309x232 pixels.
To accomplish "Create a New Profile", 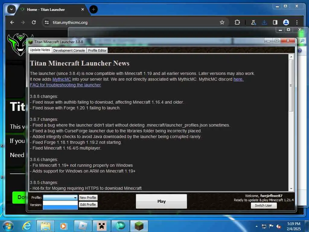I will pos(88,198).
